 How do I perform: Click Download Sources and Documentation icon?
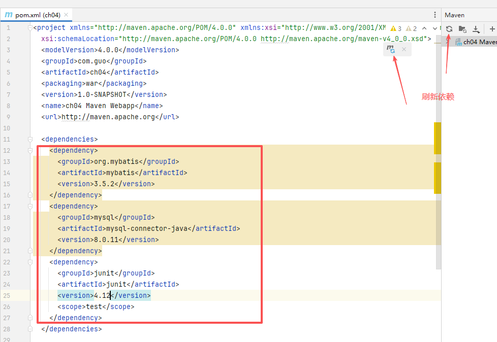click(476, 29)
